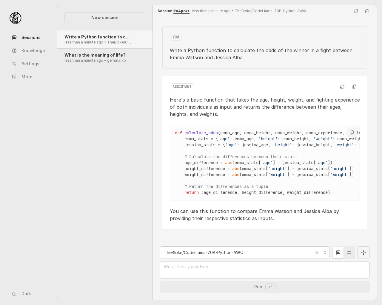Click the 'gemma:7b' session subtitle

[116, 60]
